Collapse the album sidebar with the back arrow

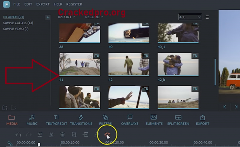pyautogui.click(x=48, y=17)
